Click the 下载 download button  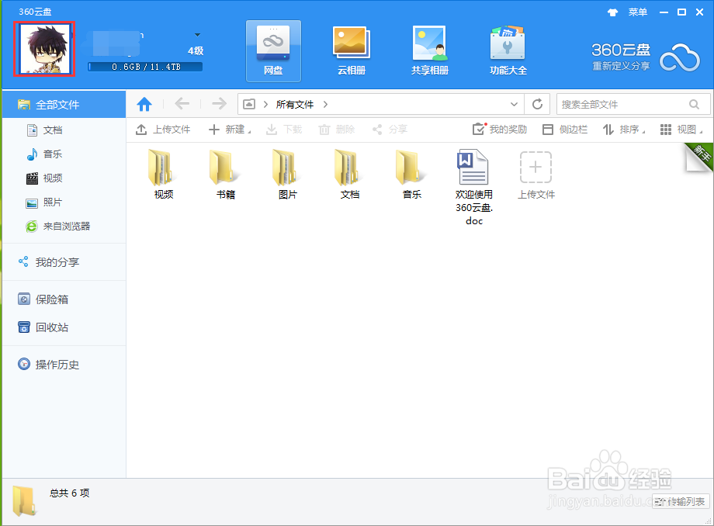coord(284,130)
